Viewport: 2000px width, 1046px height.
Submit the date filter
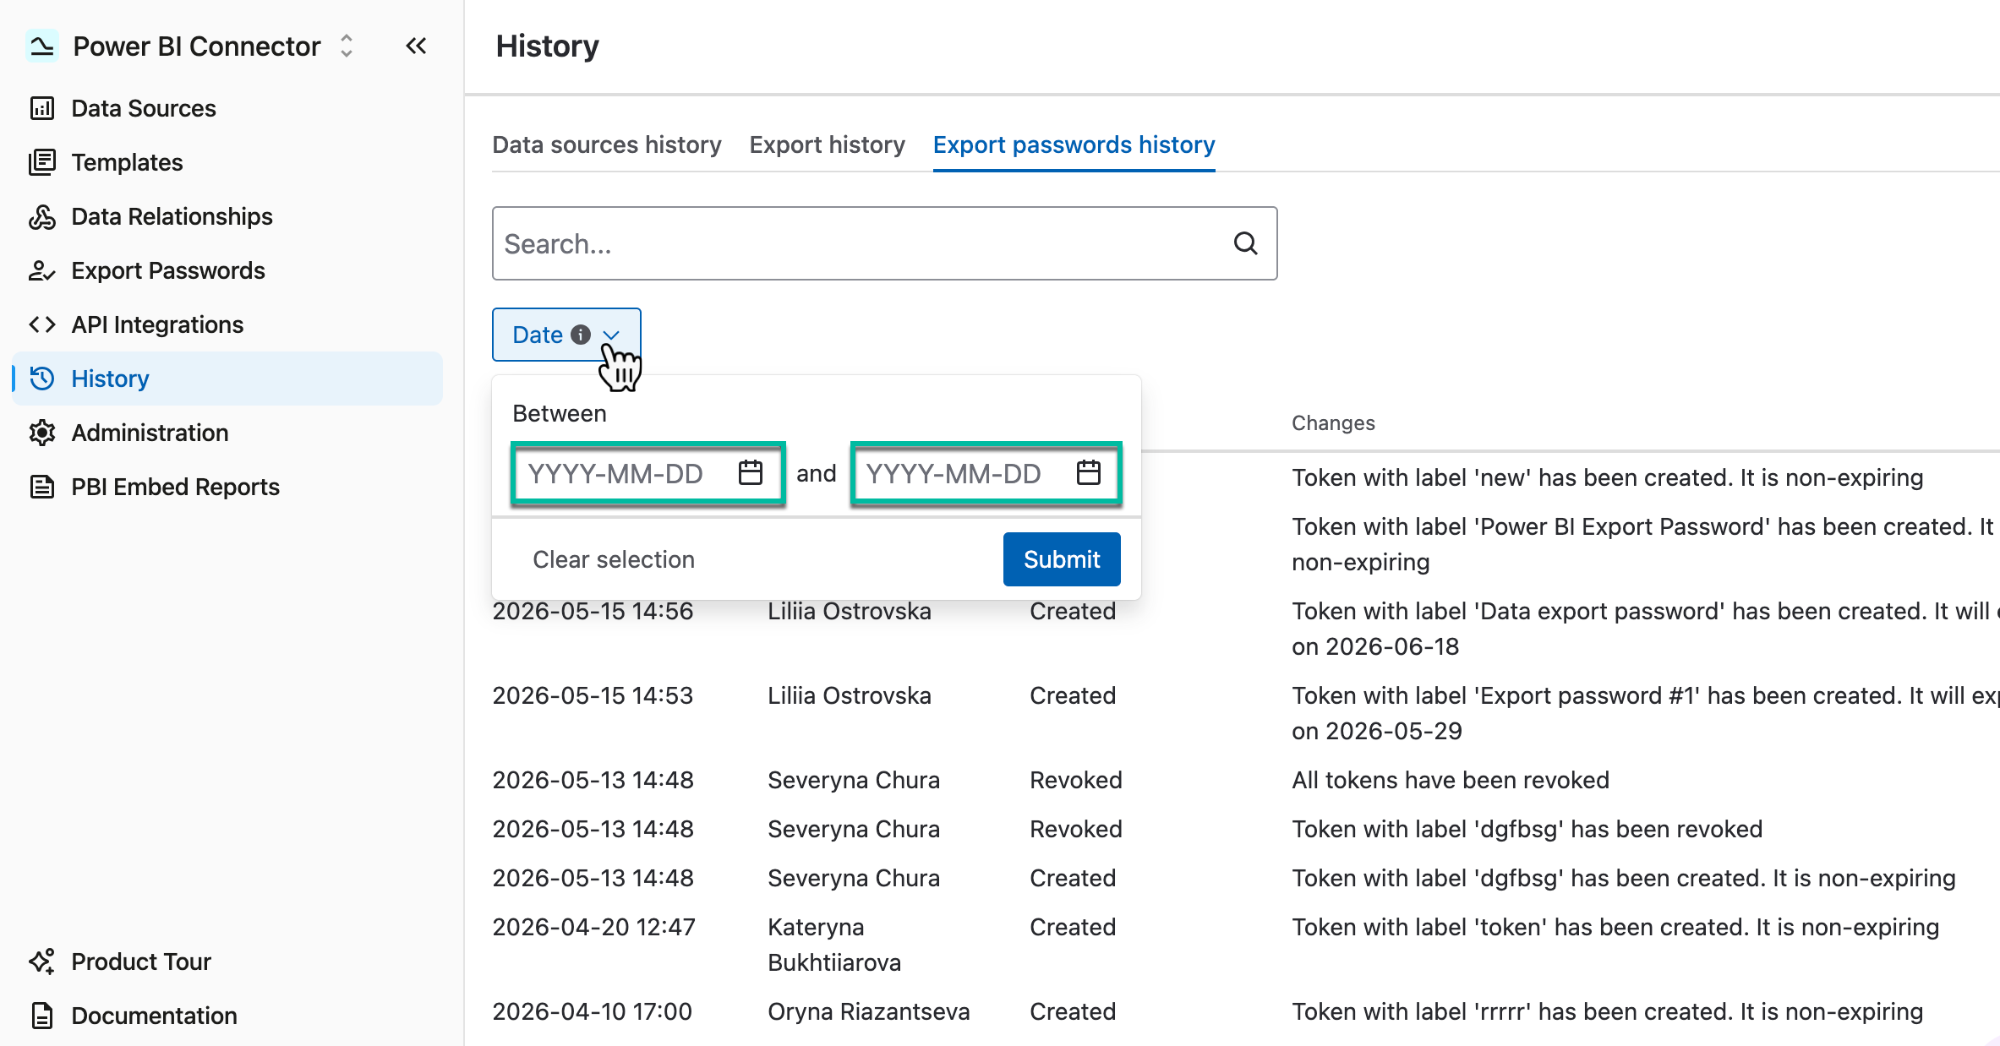(1062, 559)
